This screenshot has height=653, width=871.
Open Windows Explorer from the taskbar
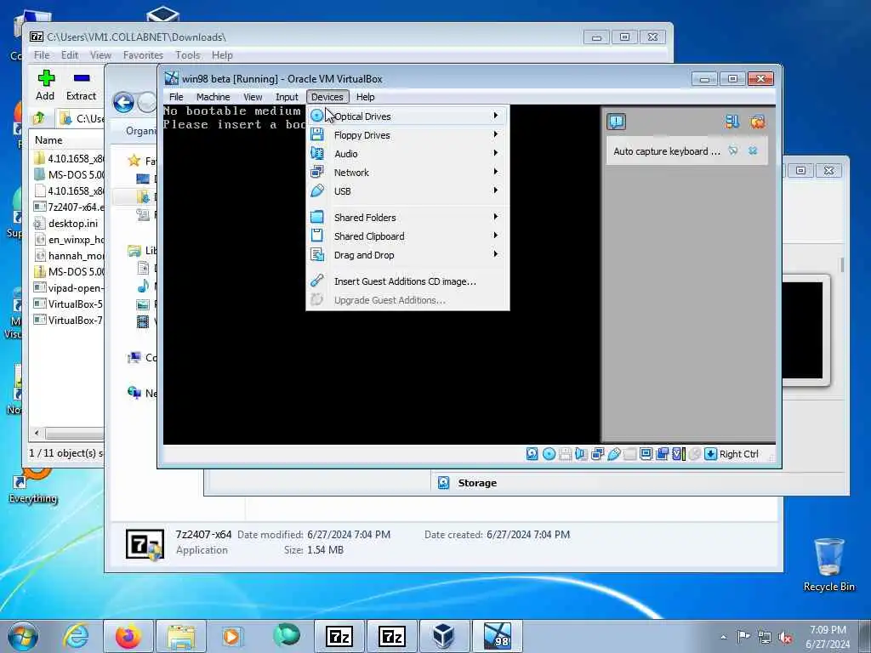click(x=181, y=636)
